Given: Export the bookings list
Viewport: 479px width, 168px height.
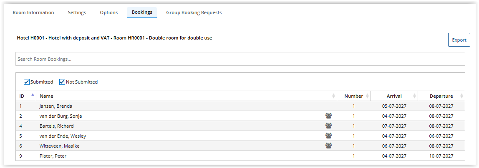Looking at the screenshot, I should (x=459, y=40).
